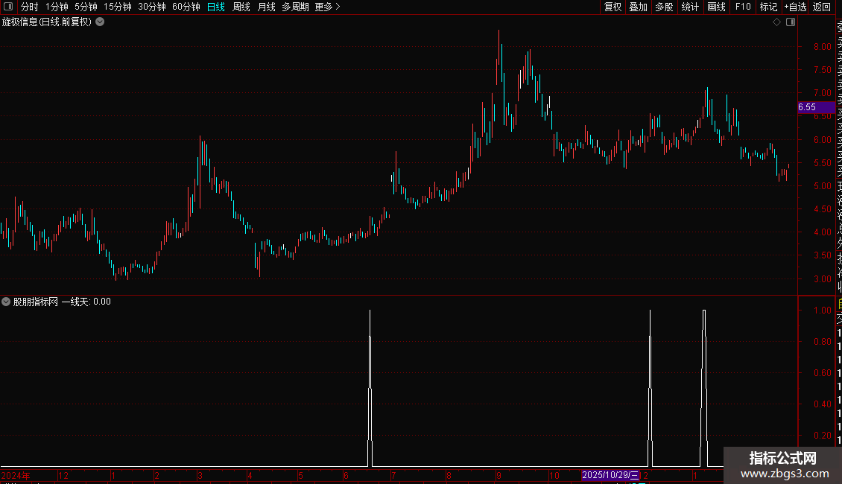Image resolution: width=842 pixels, height=484 pixels.
Task: Click the 1.00 indicator axis label
Action: tap(822, 311)
